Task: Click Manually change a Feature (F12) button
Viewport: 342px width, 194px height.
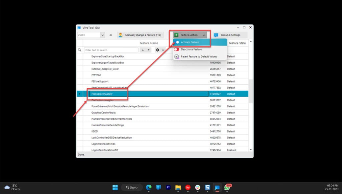Action: [x=140, y=35]
